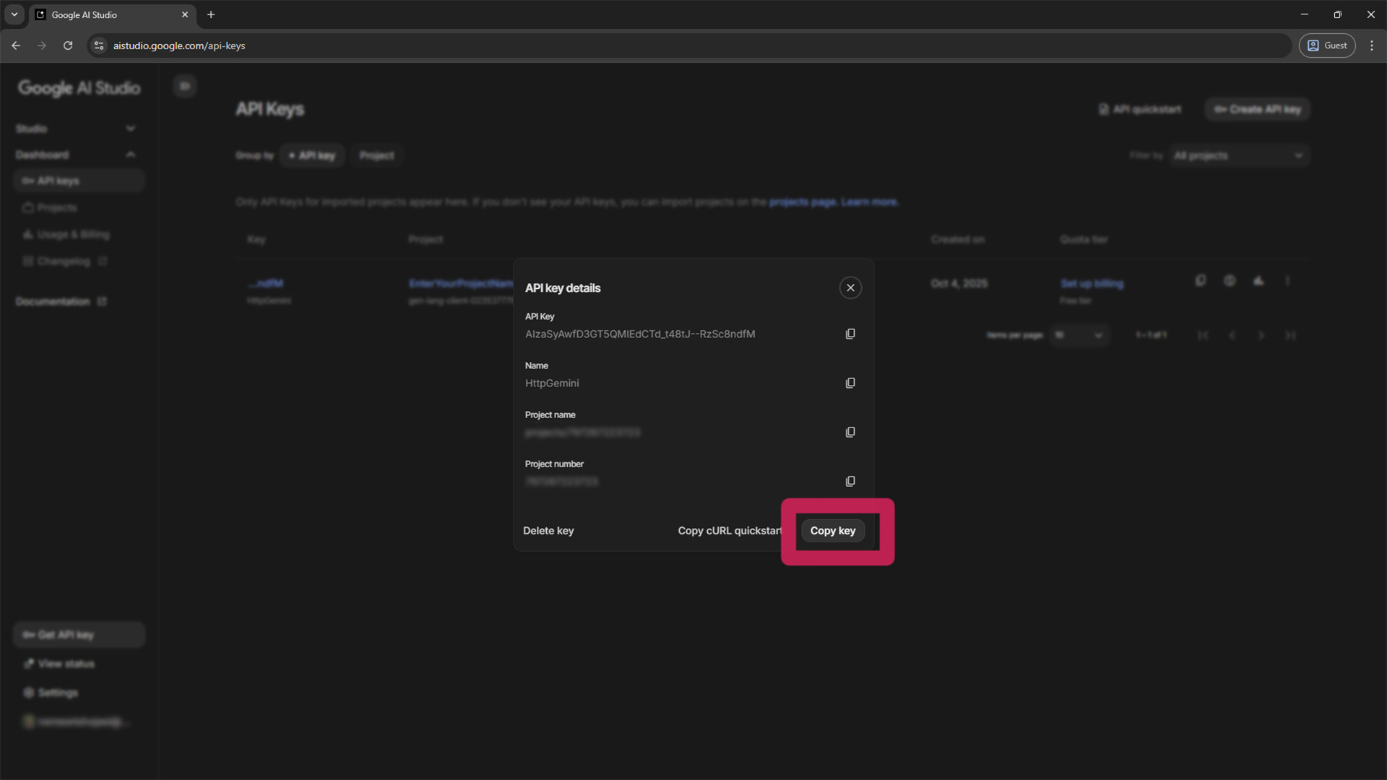Collapse the Dashboard sidebar section
The width and height of the screenshot is (1387, 780).
76,155
